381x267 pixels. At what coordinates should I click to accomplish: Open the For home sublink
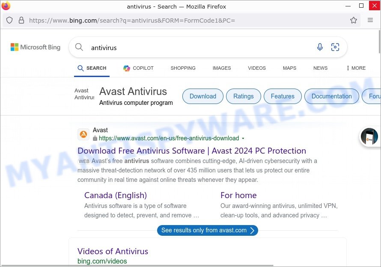238,195
